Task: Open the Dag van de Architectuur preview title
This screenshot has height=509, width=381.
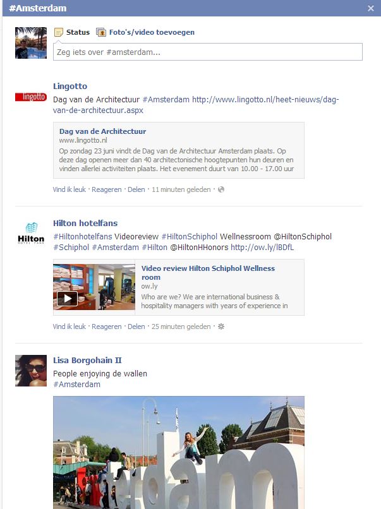Action: 102,131
